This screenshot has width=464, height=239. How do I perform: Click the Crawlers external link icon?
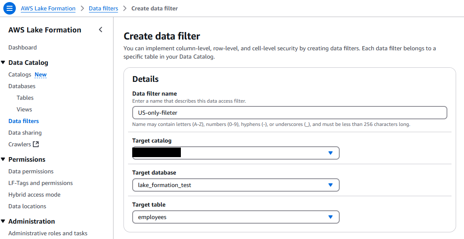[x=36, y=144]
